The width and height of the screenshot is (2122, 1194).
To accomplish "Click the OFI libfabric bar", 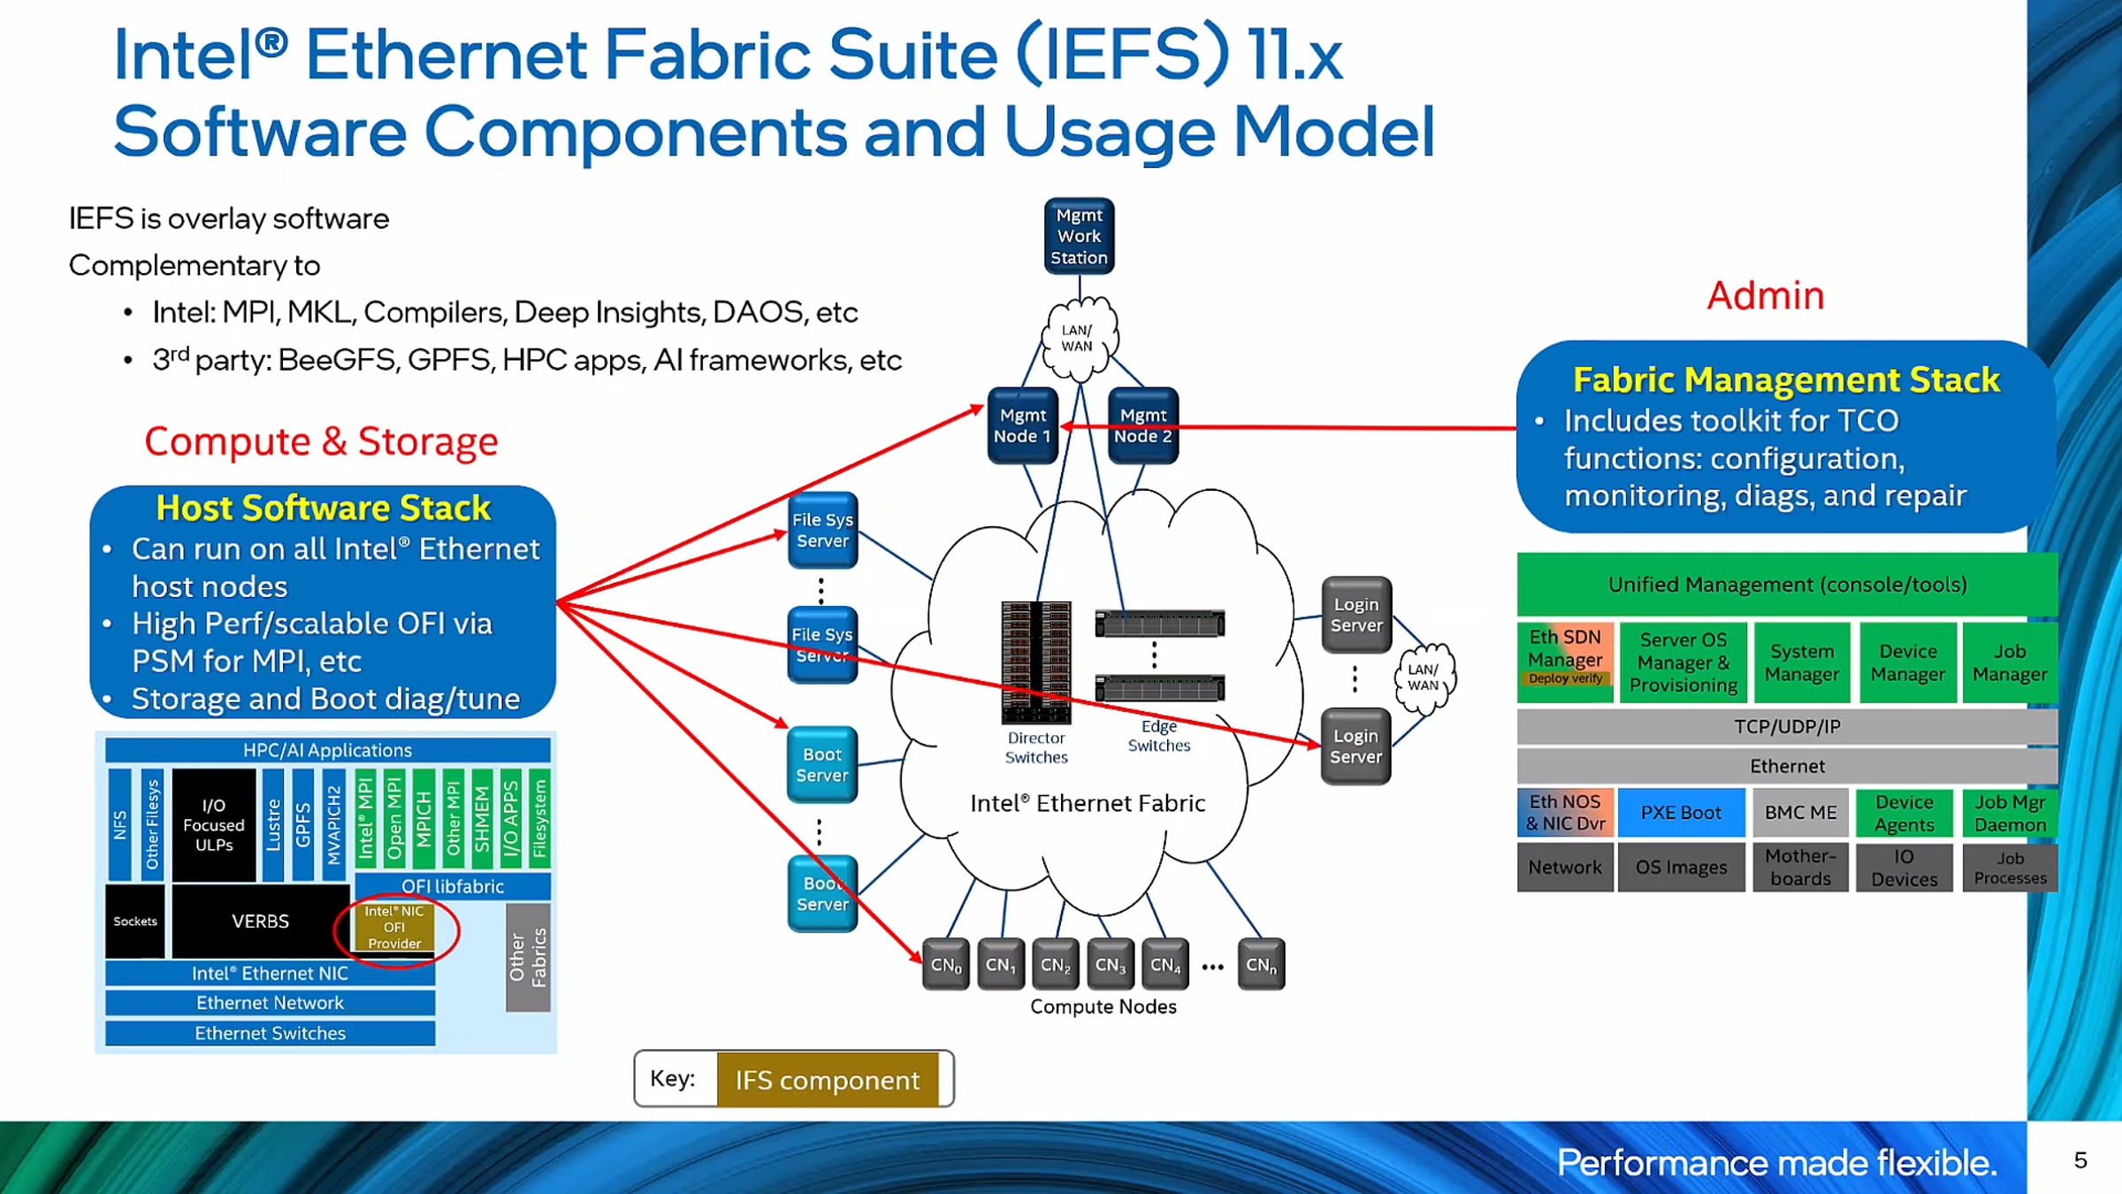I will [x=453, y=886].
